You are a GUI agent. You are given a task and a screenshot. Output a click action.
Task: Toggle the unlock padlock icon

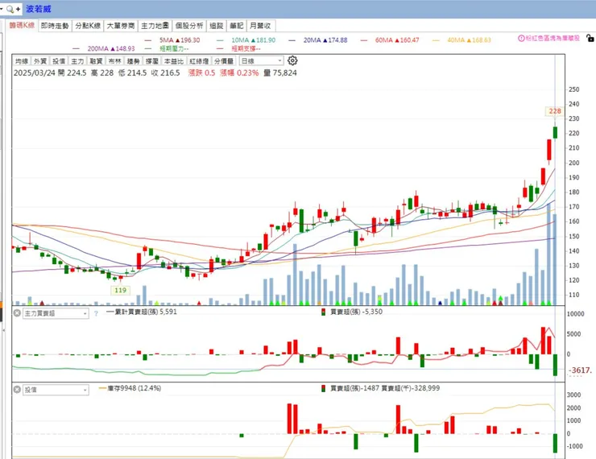[590, 38]
